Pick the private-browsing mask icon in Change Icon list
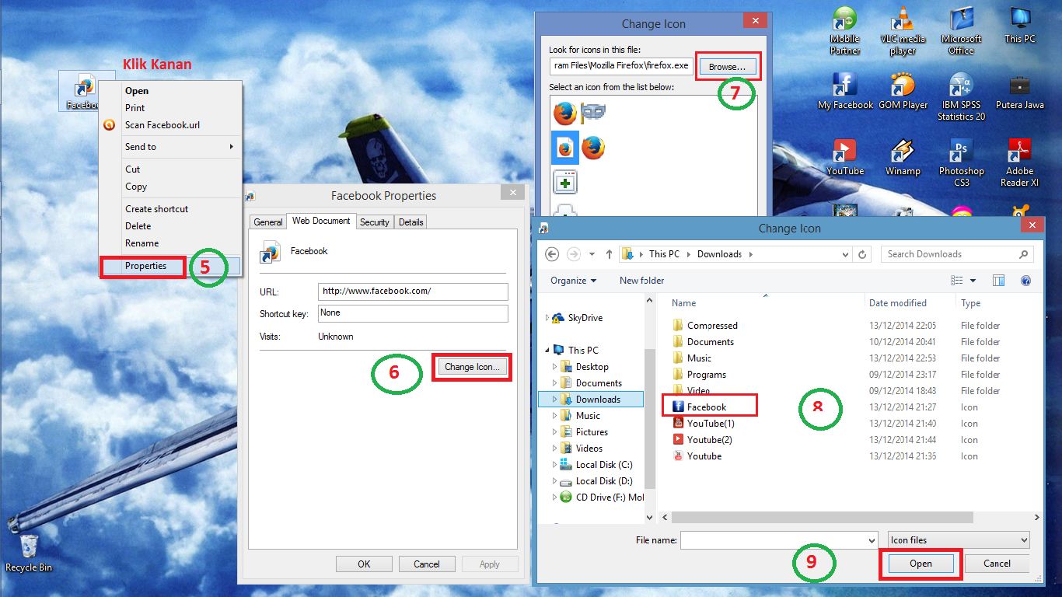 coord(593,113)
